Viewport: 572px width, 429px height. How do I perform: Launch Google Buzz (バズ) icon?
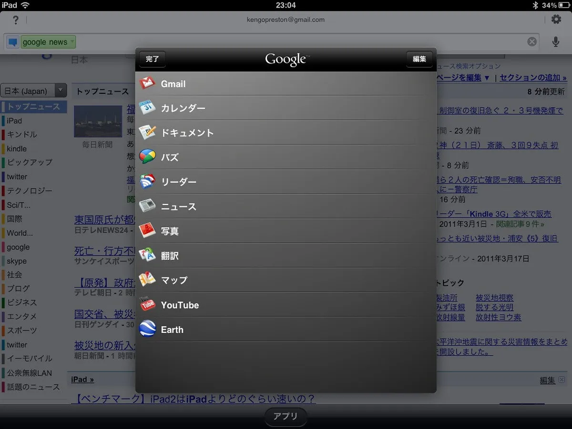(x=147, y=157)
